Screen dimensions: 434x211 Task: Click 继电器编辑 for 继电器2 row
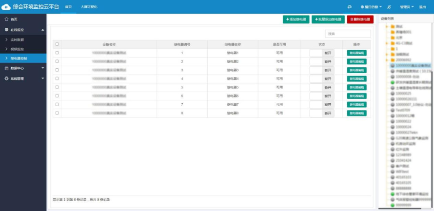point(356,61)
